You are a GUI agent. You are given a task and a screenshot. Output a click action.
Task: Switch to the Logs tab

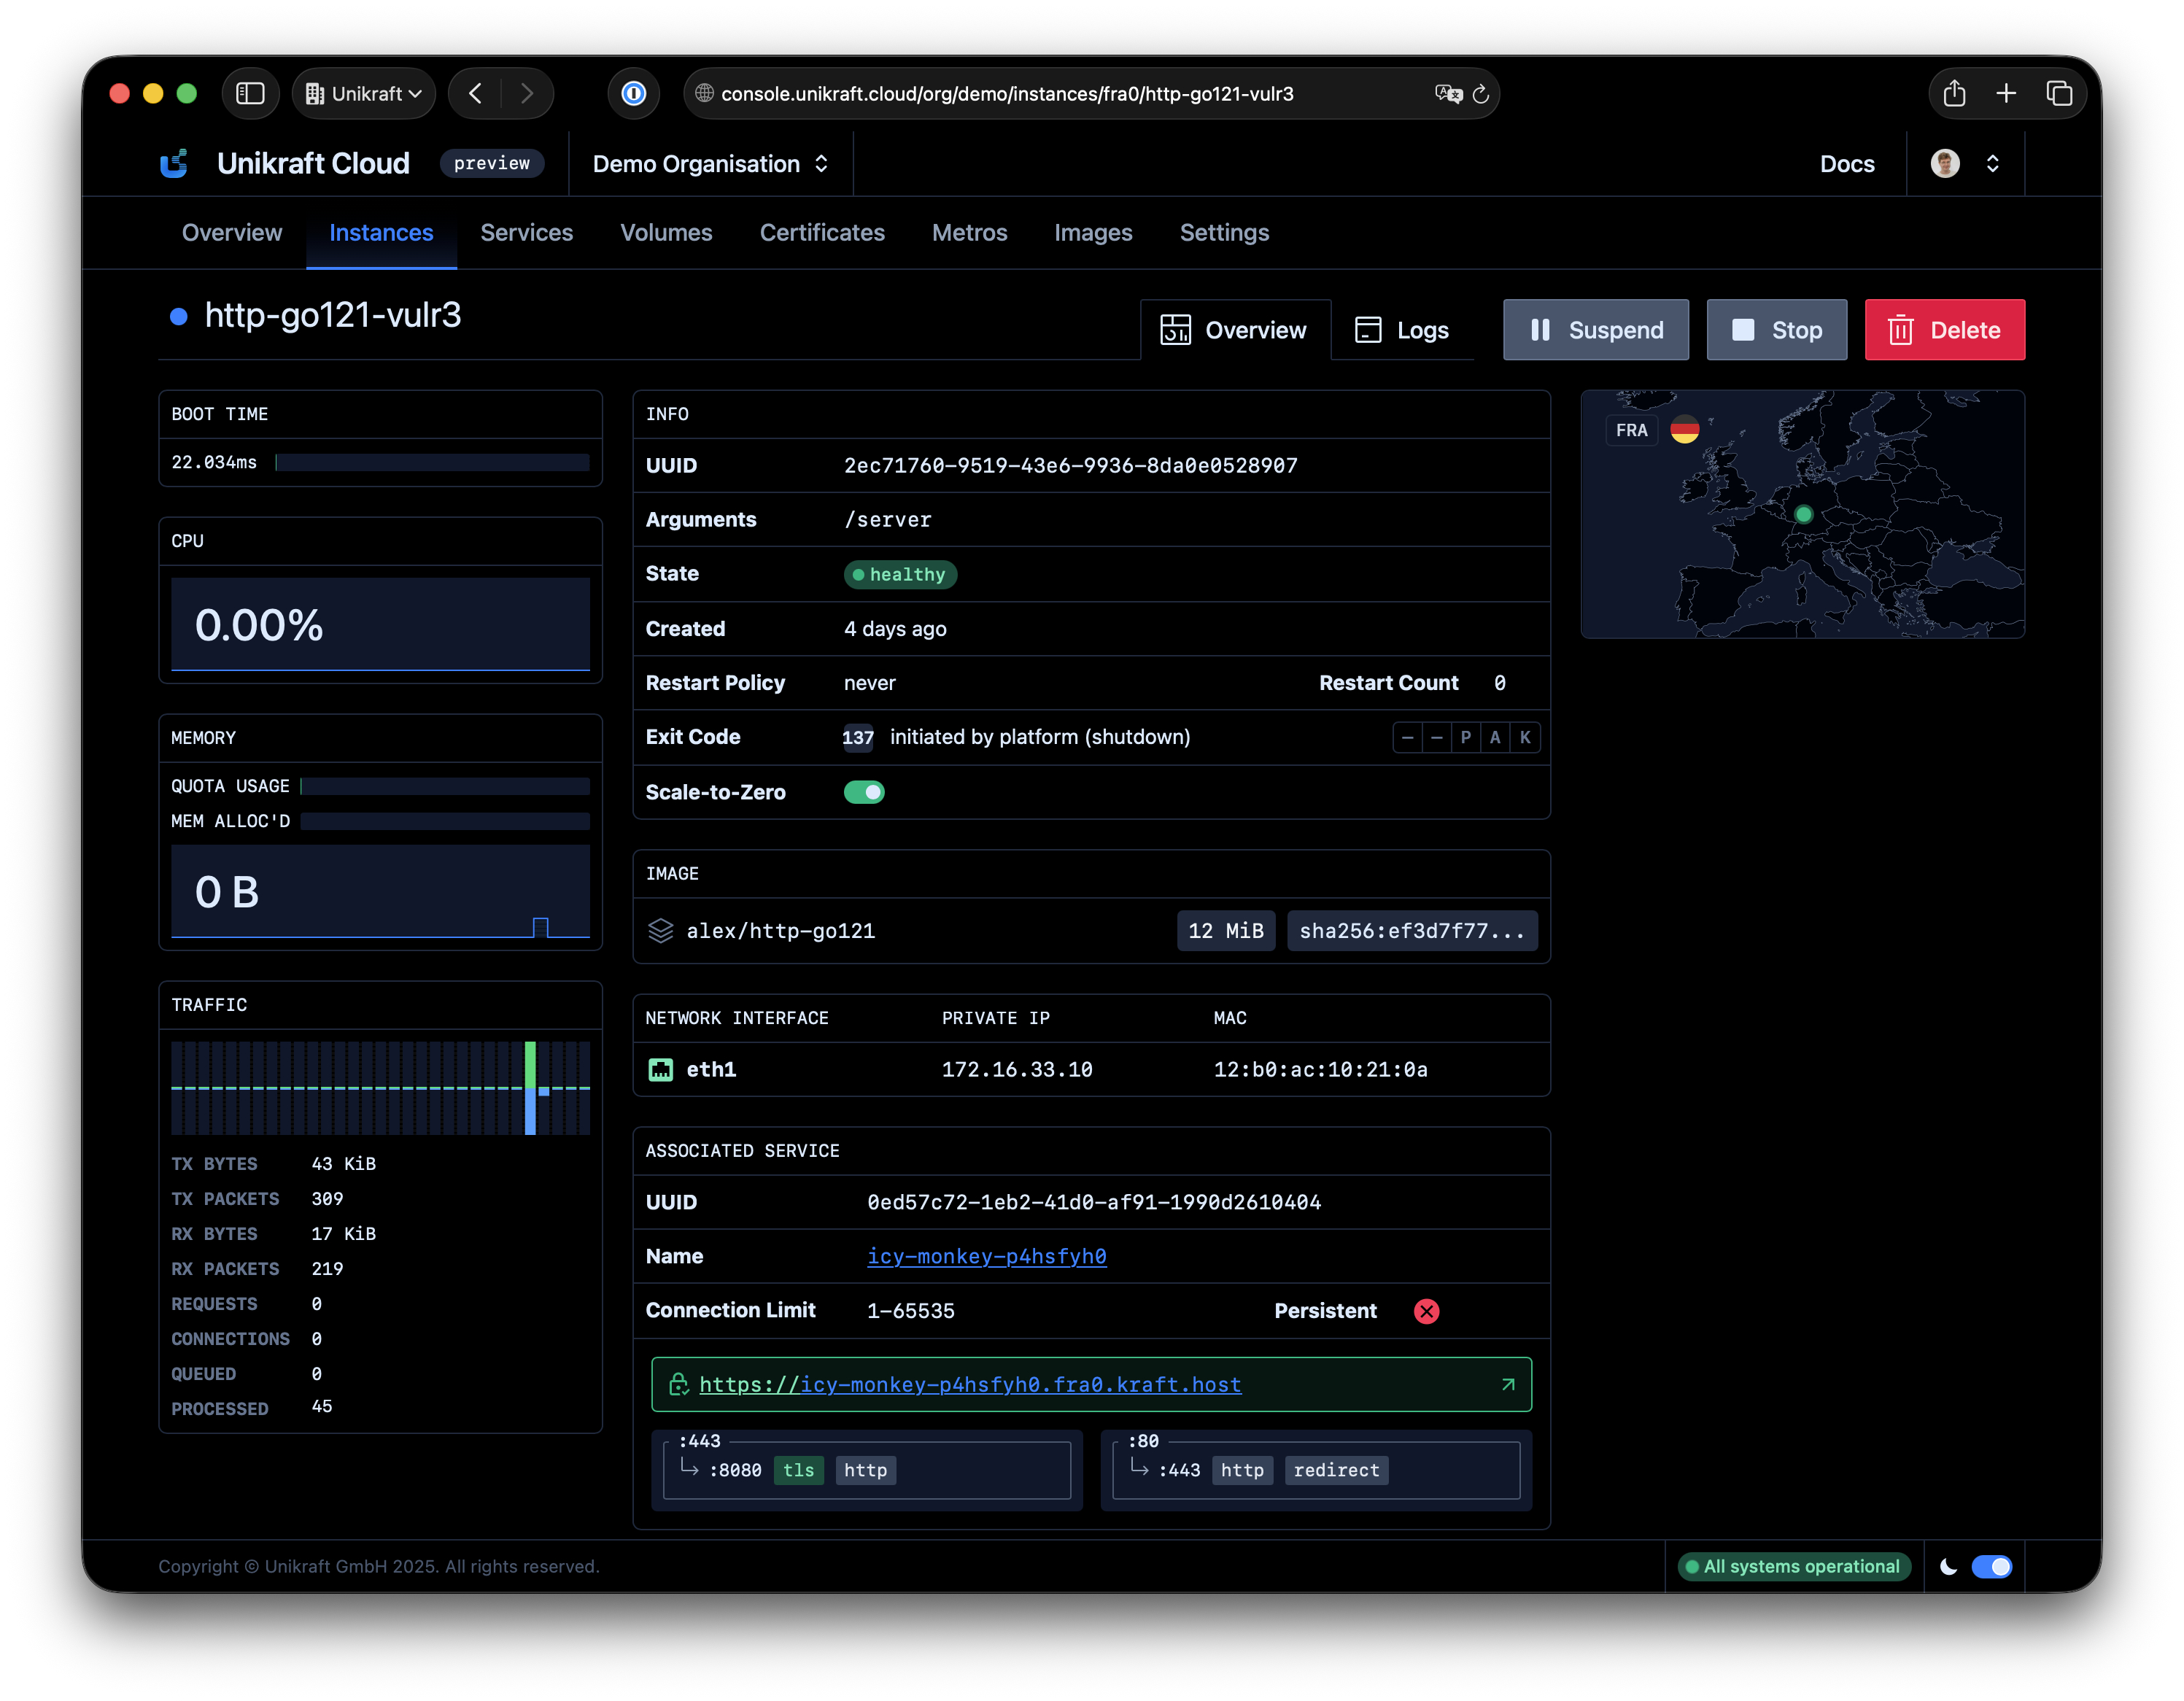tap(1402, 330)
